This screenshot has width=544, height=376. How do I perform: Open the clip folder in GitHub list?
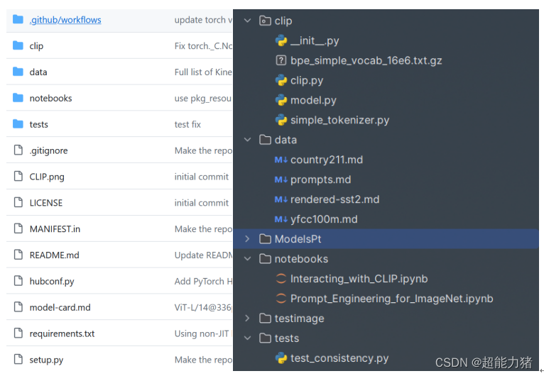tap(36, 45)
